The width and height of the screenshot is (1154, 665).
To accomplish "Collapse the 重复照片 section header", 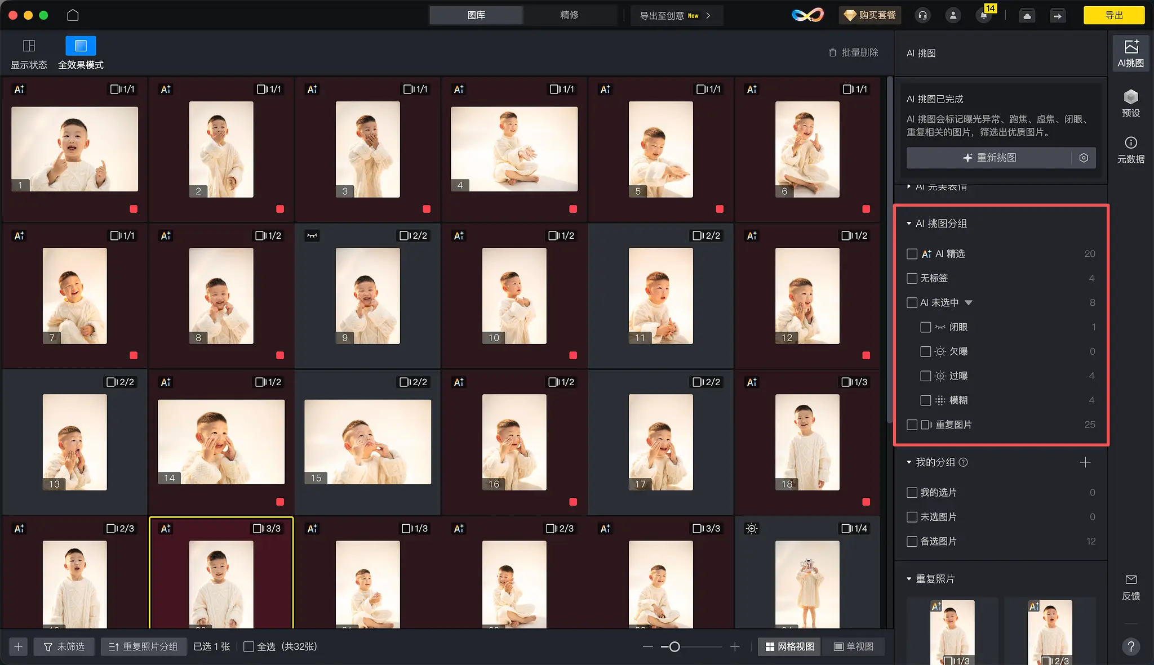I will [908, 578].
